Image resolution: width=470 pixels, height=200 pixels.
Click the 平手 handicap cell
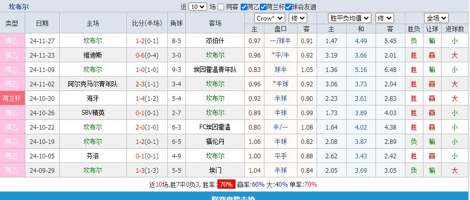[280, 156]
